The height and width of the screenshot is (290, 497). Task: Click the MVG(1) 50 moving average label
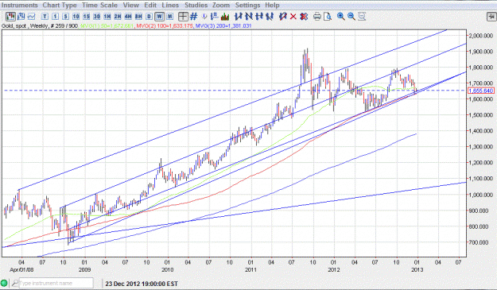click(x=107, y=26)
